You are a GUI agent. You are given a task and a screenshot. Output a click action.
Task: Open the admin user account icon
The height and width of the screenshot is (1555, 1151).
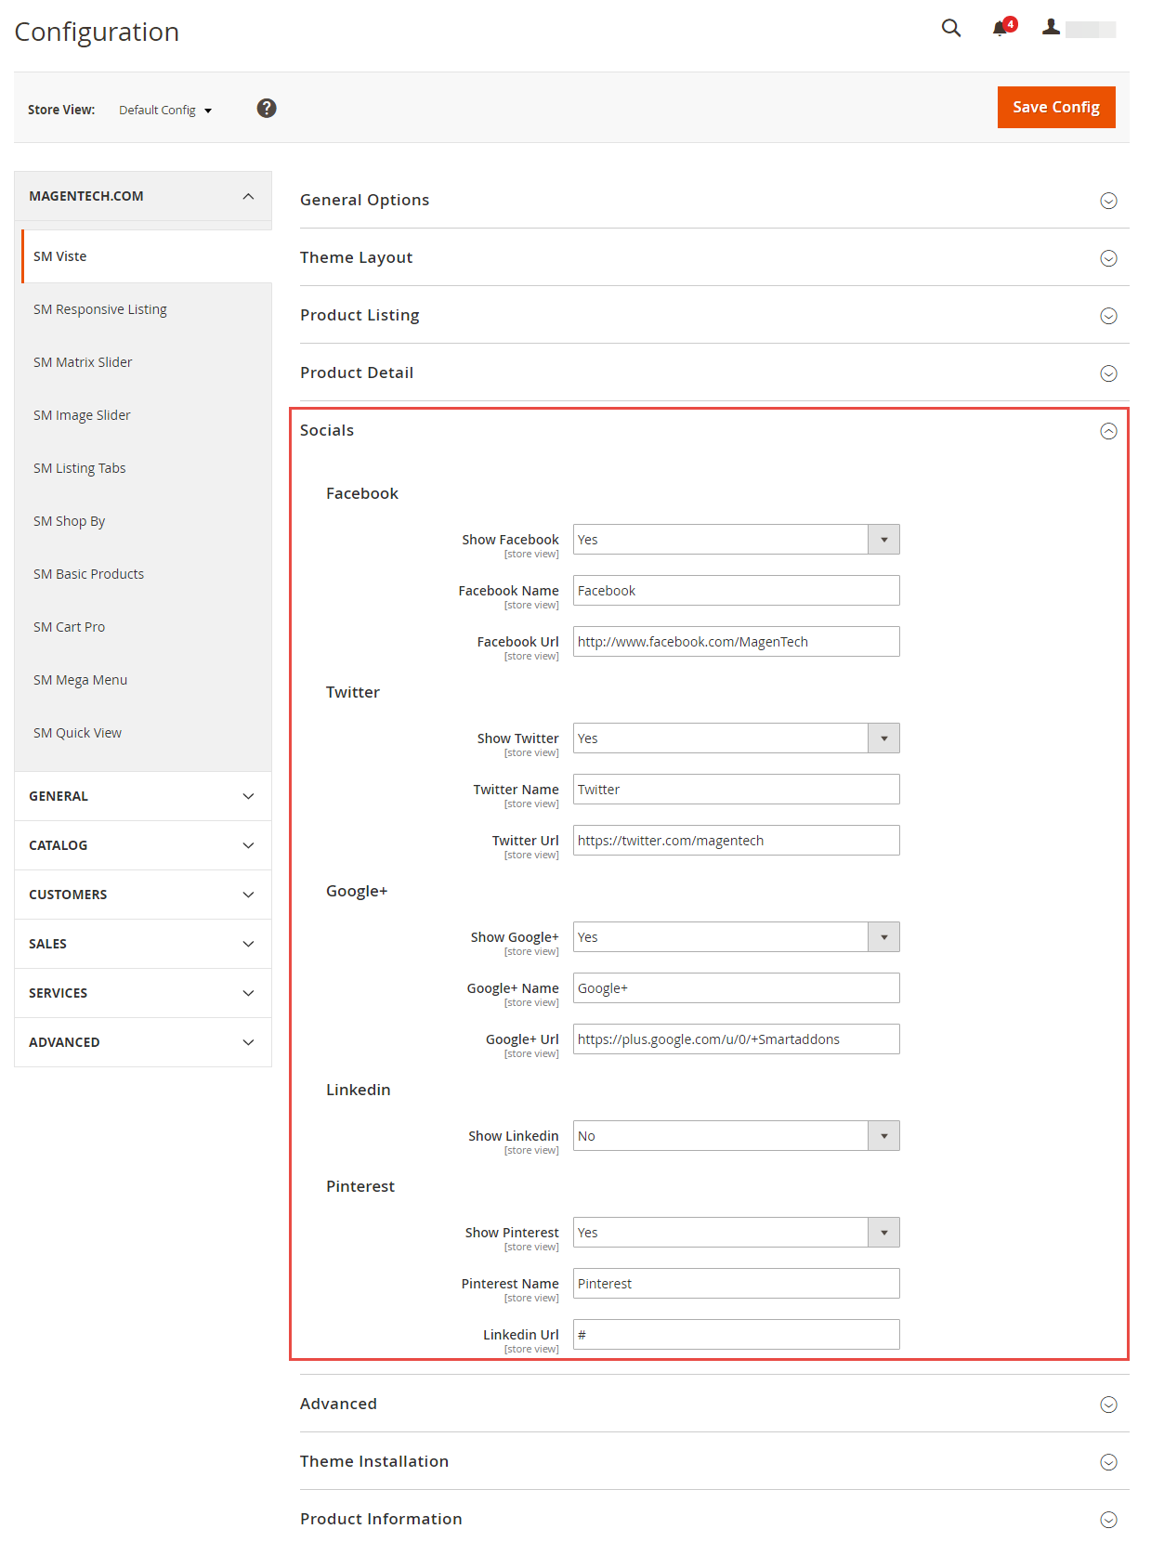pos(1051,27)
